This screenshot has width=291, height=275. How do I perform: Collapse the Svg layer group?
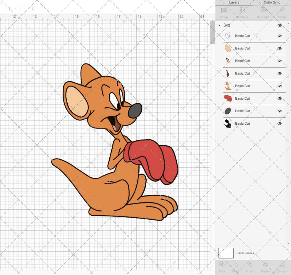(219, 25)
